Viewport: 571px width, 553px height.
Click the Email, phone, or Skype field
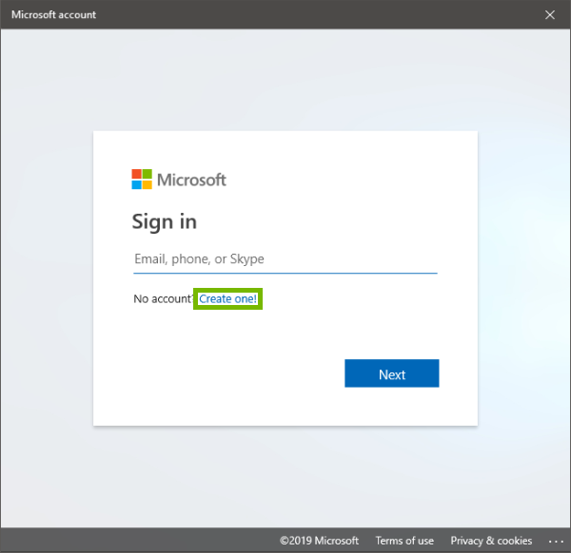pos(285,259)
